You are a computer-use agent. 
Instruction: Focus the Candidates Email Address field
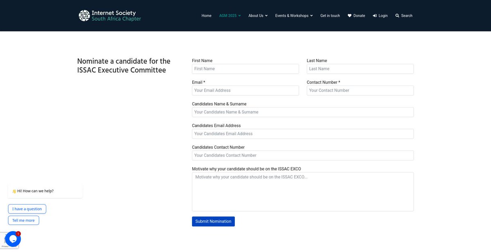coord(303,134)
